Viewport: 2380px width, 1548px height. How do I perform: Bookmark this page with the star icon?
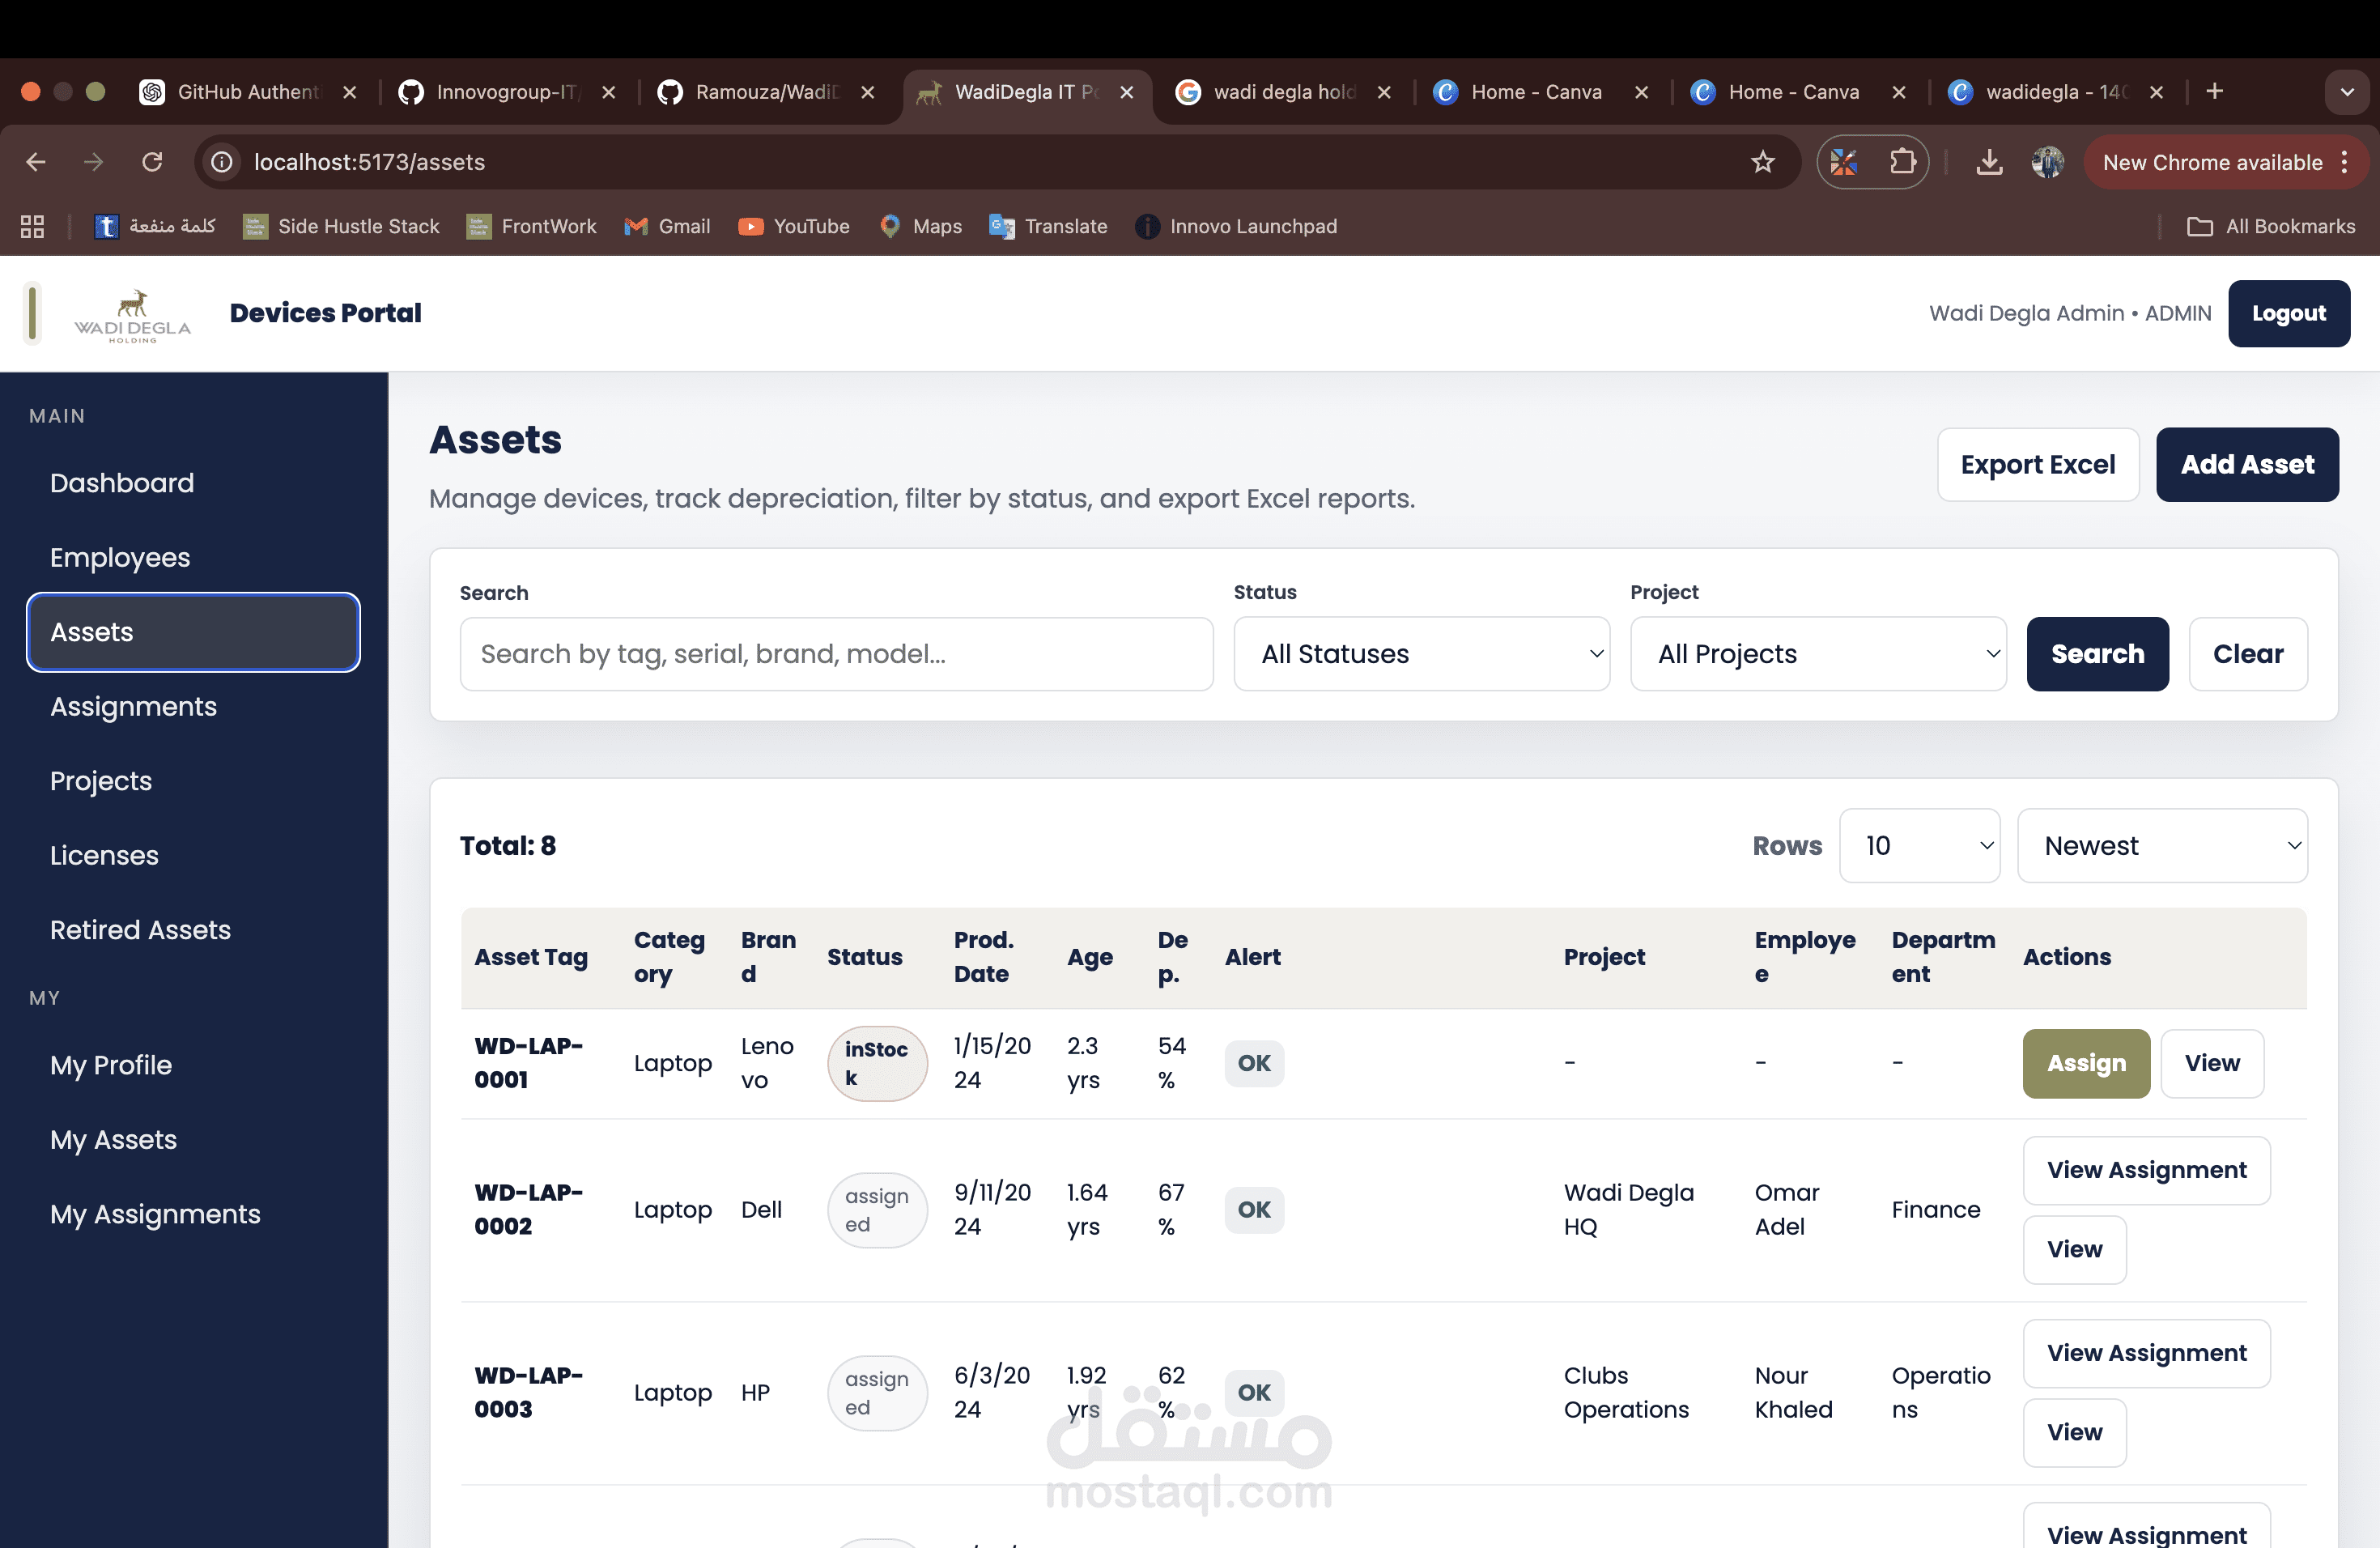click(1762, 162)
